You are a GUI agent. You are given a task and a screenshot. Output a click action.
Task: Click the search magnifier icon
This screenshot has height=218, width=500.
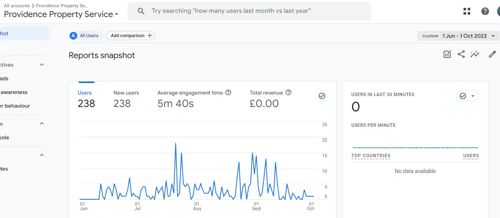tap(141, 11)
